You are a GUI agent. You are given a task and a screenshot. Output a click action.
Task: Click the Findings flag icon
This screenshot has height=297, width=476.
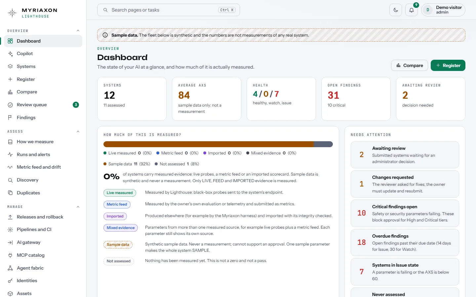[10, 117]
